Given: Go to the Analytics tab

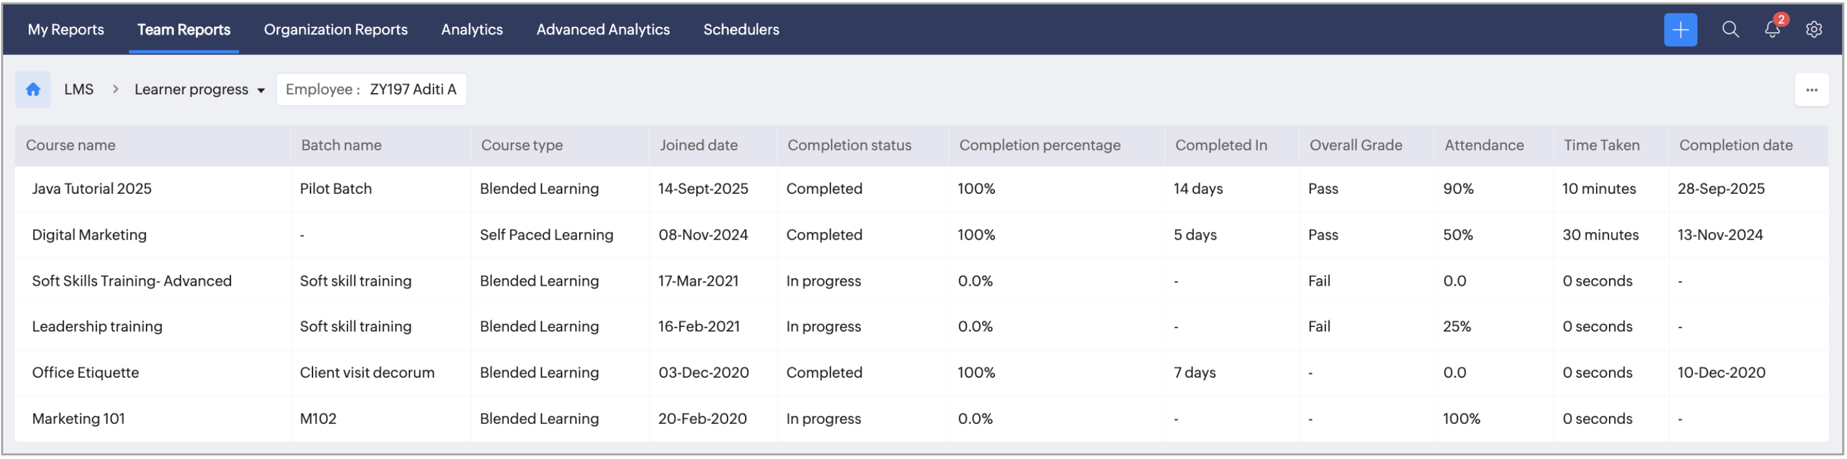Looking at the screenshot, I should [x=472, y=30].
